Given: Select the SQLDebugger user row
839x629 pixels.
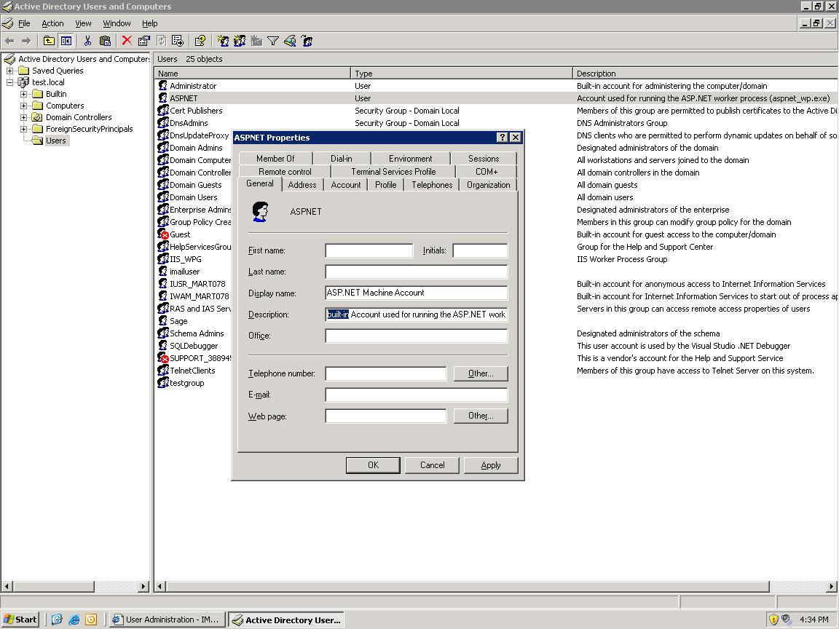Looking at the screenshot, I should (x=193, y=346).
